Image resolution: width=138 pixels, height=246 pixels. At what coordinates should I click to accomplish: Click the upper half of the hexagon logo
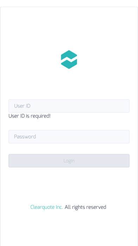69,55
